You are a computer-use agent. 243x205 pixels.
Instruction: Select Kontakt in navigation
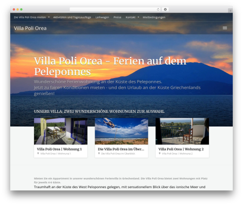tap(130, 17)
